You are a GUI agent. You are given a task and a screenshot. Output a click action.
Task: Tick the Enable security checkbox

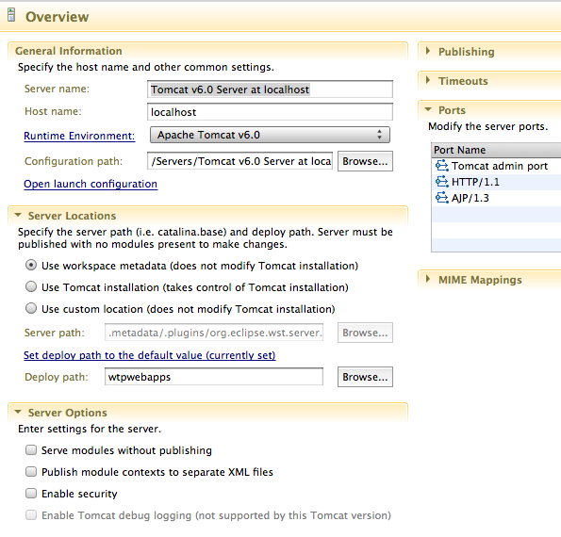31,494
